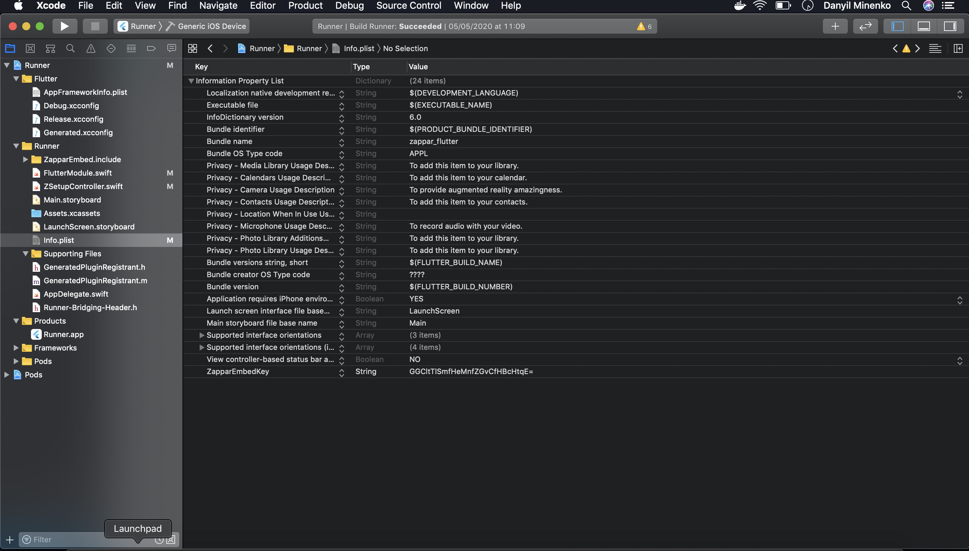
Task: Open the Editor menu
Action: 263,6
